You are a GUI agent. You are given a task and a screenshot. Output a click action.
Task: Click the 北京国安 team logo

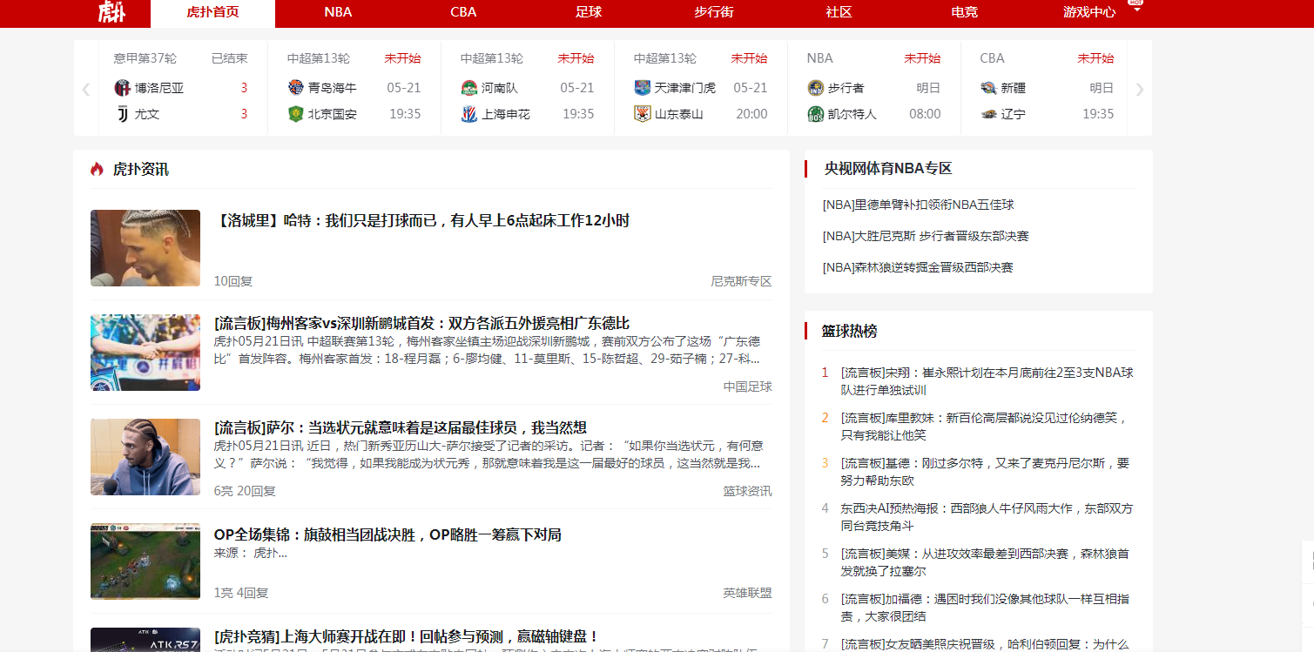click(x=296, y=114)
